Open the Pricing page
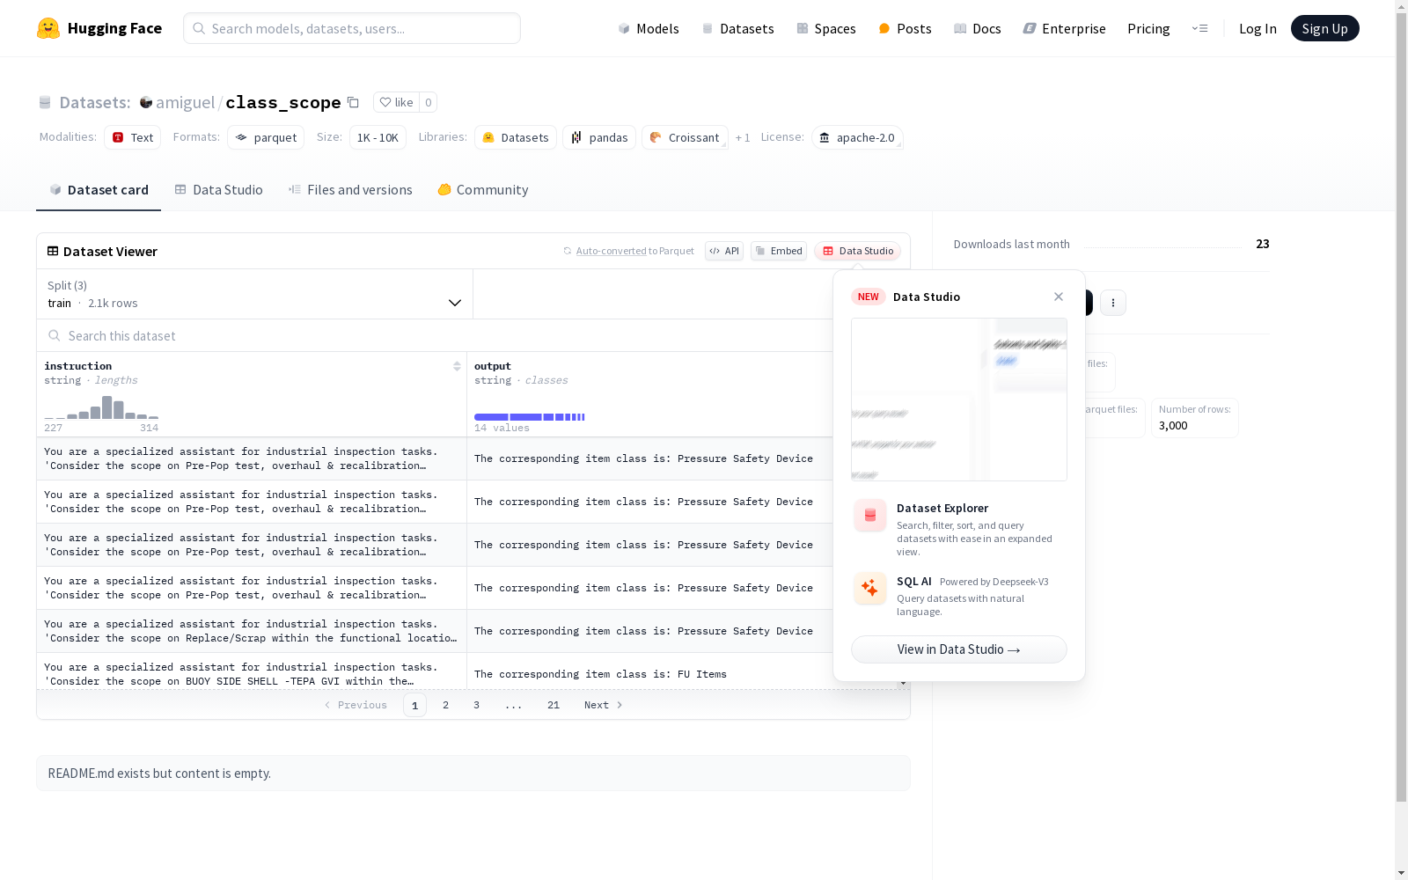This screenshot has width=1408, height=880. pos(1148,28)
